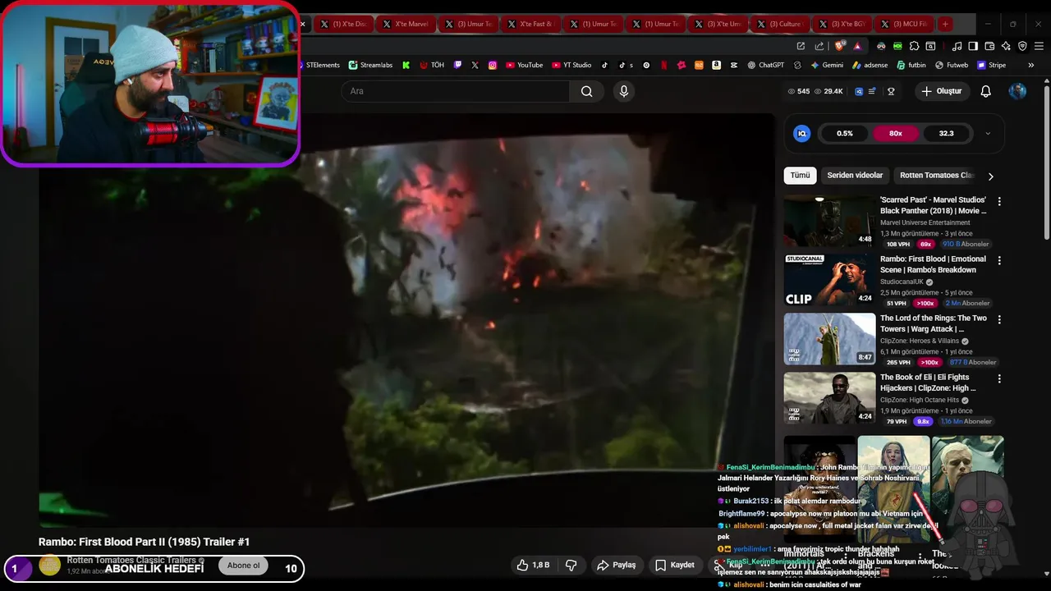
Task: Open the STElements bookmark
Action: tap(321, 65)
